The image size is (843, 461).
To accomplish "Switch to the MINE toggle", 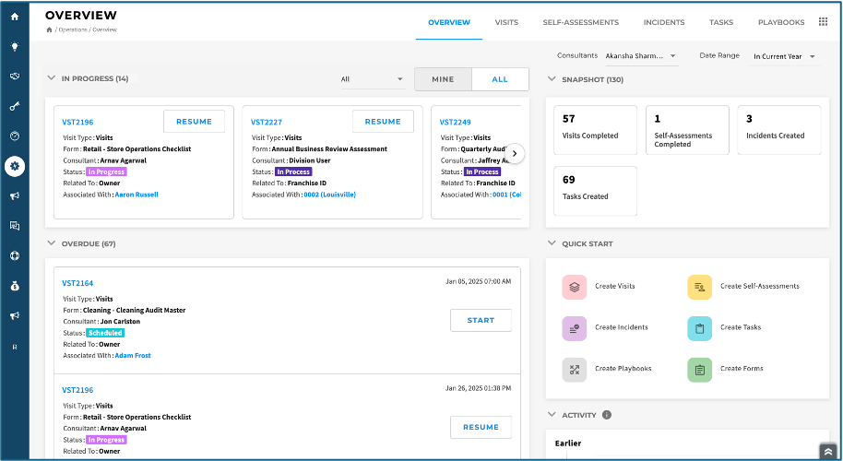I will click(443, 79).
